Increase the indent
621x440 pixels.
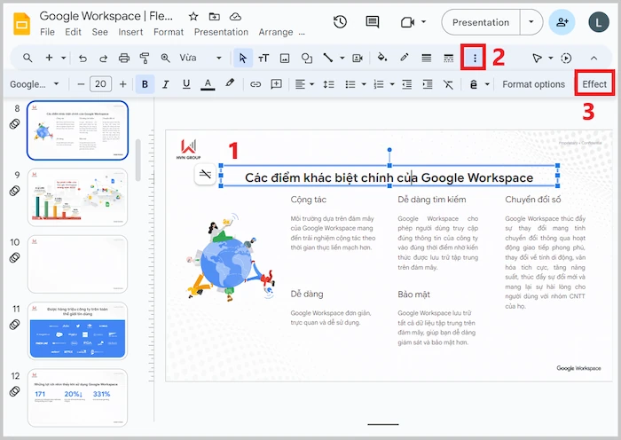click(x=428, y=84)
